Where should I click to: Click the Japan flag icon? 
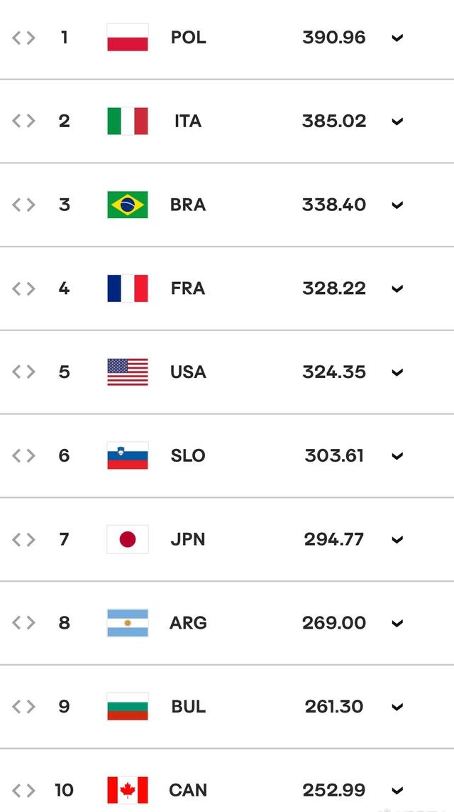coord(128,539)
